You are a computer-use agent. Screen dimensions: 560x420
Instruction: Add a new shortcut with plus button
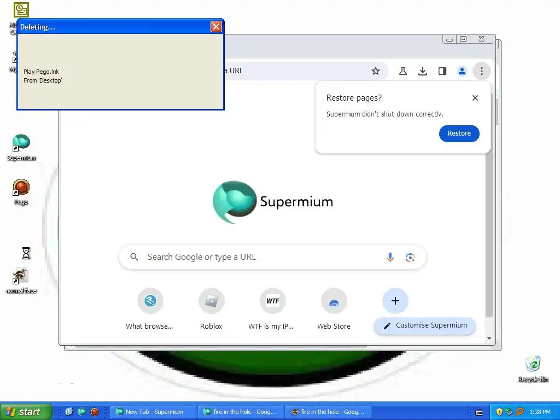pyautogui.click(x=395, y=301)
